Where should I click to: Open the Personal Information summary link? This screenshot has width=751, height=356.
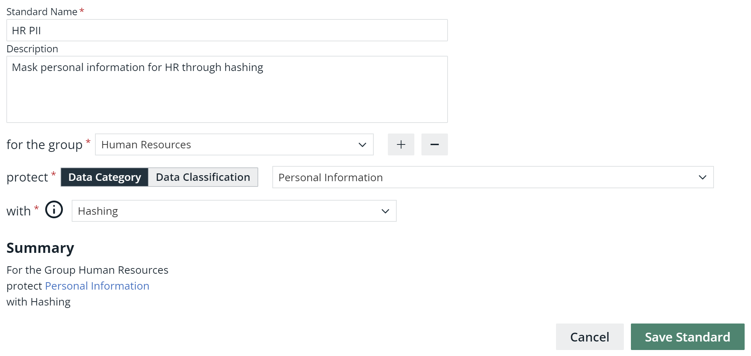(x=96, y=286)
